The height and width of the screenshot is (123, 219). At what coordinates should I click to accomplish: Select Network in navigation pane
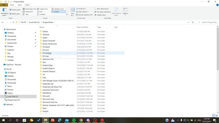pyautogui.click(x=9, y=105)
